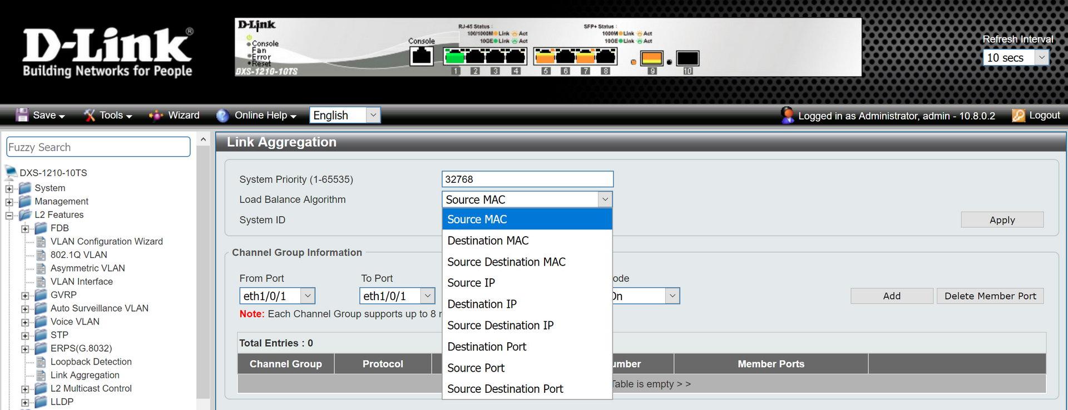Pick Source Destination Port option
The height and width of the screenshot is (410, 1068).
(x=527, y=389)
